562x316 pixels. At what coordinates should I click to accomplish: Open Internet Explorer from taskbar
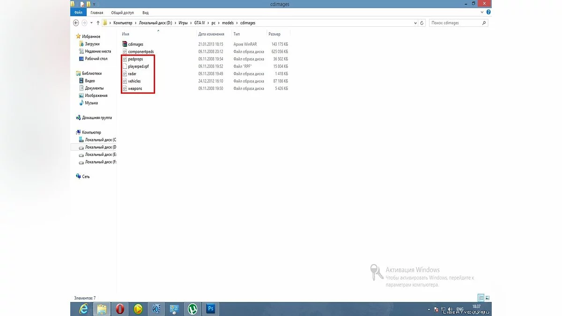click(x=83, y=309)
